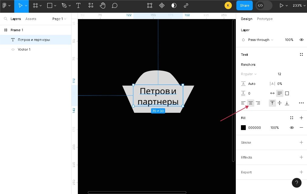Toggle Dev Mode switch
Image resolution: width=307 pixels, height=194 pixels.
pyautogui.click(x=264, y=5)
